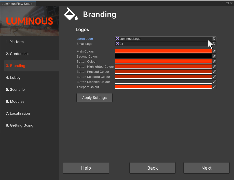Use eyedropper for Button Highlighted Colour
The width and height of the screenshot is (234, 180).
214,67
